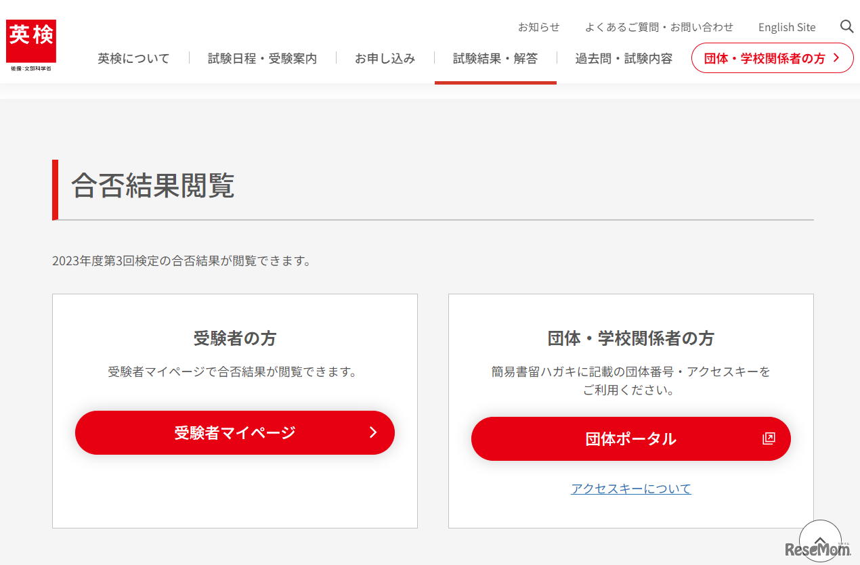Click the scroll-to-top circle button
This screenshot has width=860, height=565.
[x=820, y=540]
